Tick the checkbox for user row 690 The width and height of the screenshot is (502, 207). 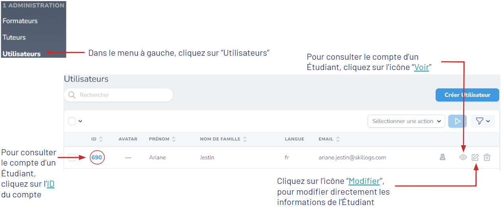pos(72,157)
